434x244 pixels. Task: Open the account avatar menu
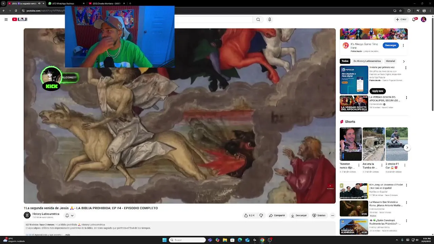[x=423, y=19]
